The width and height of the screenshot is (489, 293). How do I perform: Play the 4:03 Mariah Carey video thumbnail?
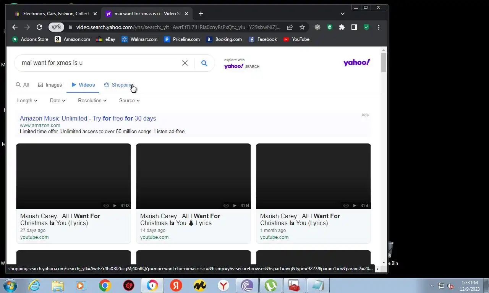click(x=73, y=176)
